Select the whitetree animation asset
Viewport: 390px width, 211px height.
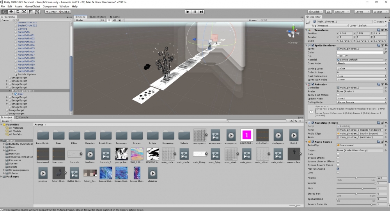[x=152, y=174]
